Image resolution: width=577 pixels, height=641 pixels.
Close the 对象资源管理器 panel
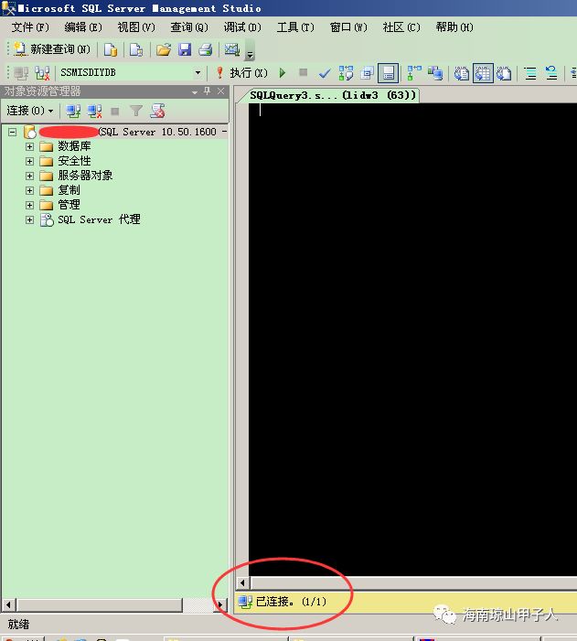click(x=220, y=91)
